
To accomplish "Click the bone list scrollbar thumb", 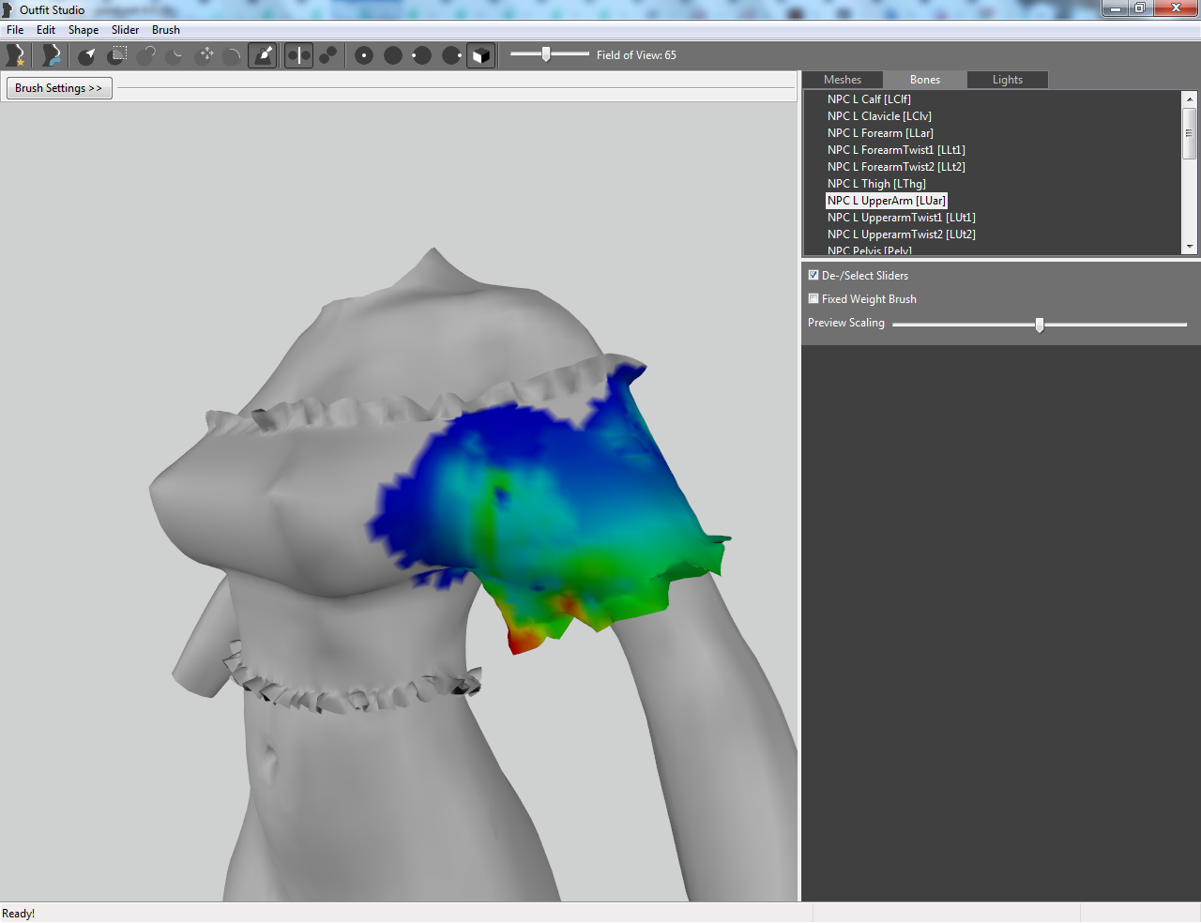I will click(x=1190, y=133).
